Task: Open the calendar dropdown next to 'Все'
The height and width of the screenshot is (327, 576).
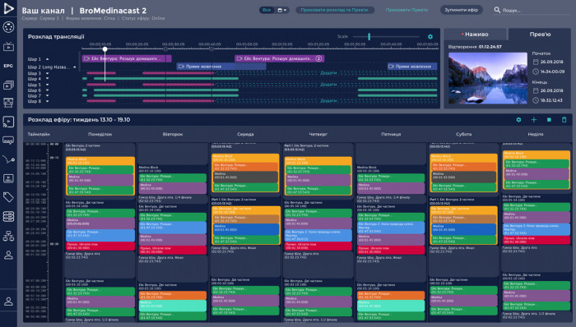Action: coord(282,10)
